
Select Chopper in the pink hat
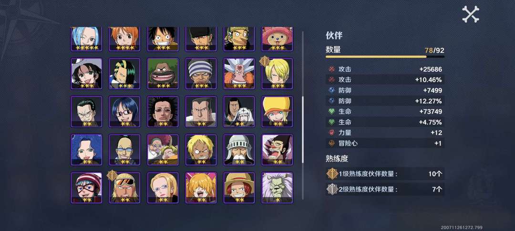click(x=277, y=39)
